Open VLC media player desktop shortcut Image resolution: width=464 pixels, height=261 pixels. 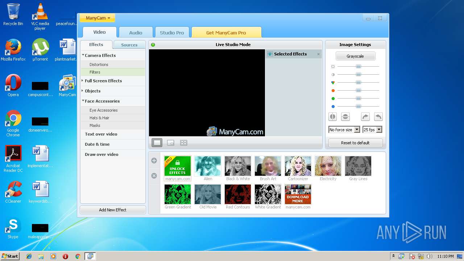click(40, 17)
